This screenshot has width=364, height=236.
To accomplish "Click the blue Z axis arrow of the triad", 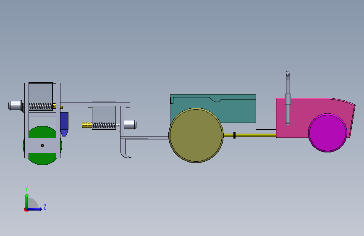I will pos(34,209).
